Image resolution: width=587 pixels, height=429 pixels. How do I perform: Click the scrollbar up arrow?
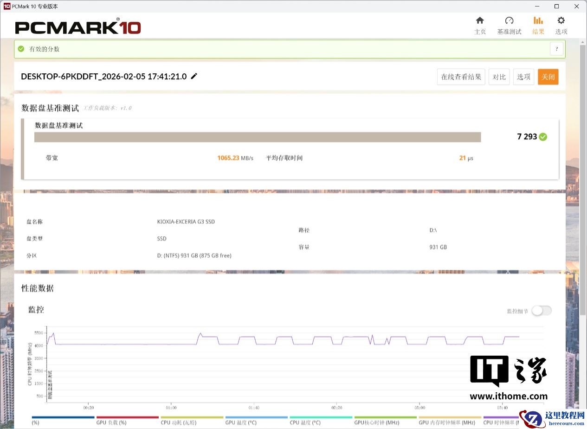pyautogui.click(x=583, y=42)
